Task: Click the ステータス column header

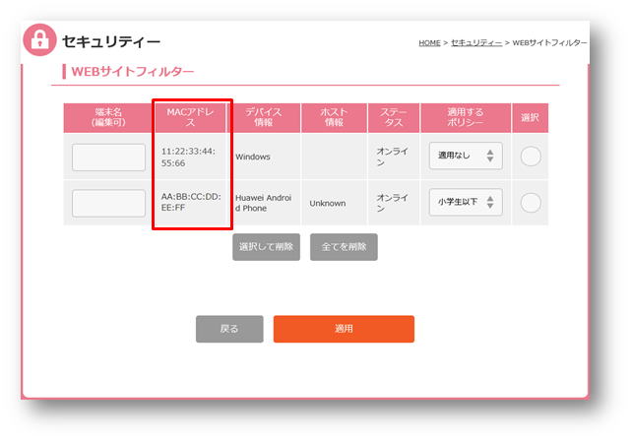Action: (x=394, y=117)
